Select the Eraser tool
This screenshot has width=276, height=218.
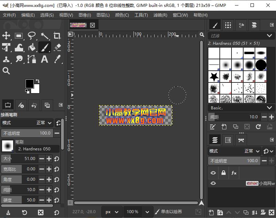point(57,47)
